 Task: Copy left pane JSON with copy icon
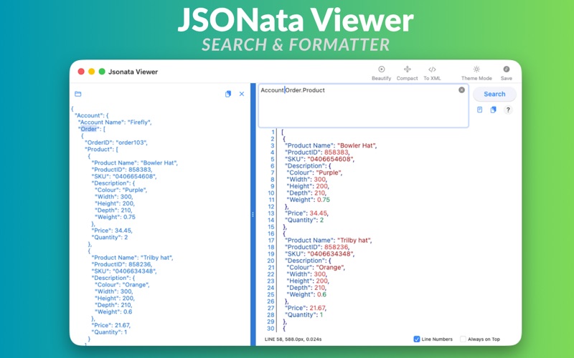[x=228, y=94]
